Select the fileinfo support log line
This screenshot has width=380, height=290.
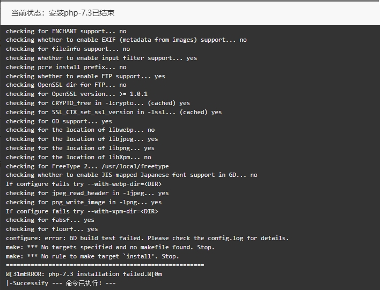click(x=68, y=49)
